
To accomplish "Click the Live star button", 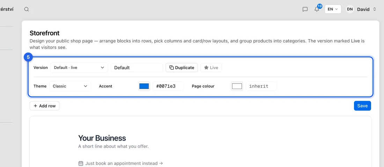I will (x=211, y=67).
